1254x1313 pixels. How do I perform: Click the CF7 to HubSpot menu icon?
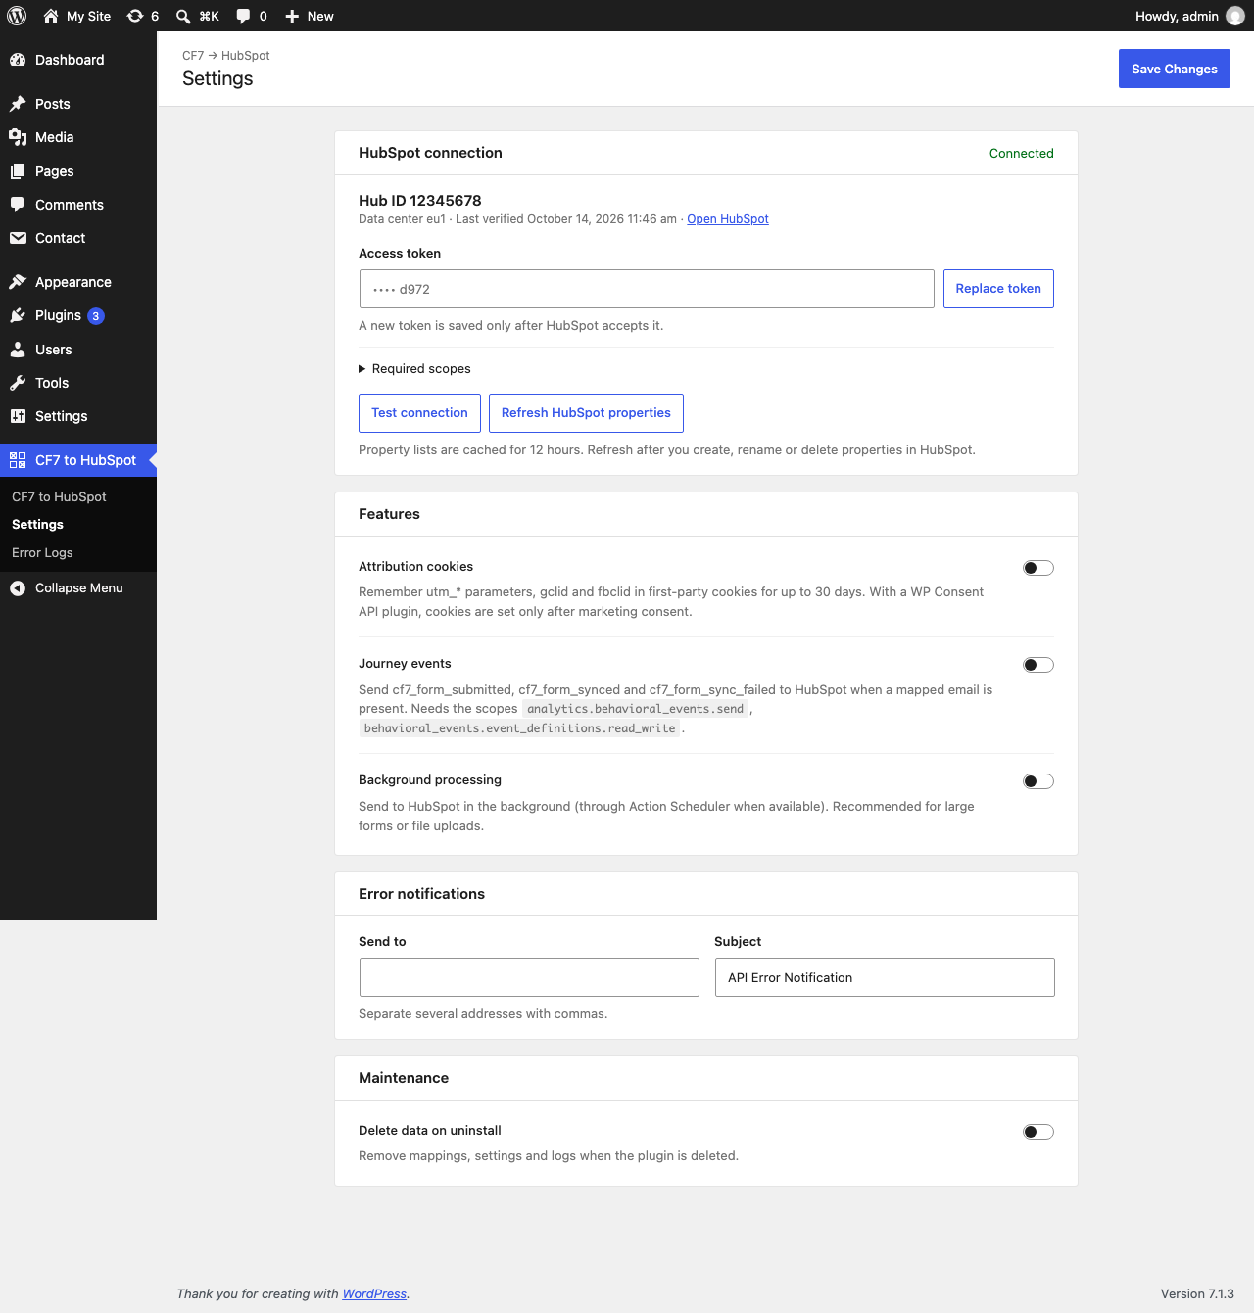18,460
